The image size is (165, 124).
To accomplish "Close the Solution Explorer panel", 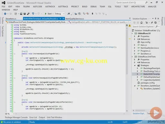I will (x=158, y=19).
